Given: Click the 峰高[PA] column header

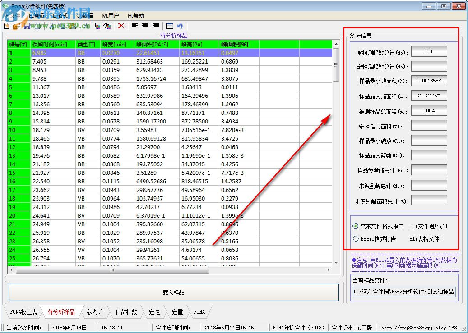Looking at the screenshot, I should point(199,45).
